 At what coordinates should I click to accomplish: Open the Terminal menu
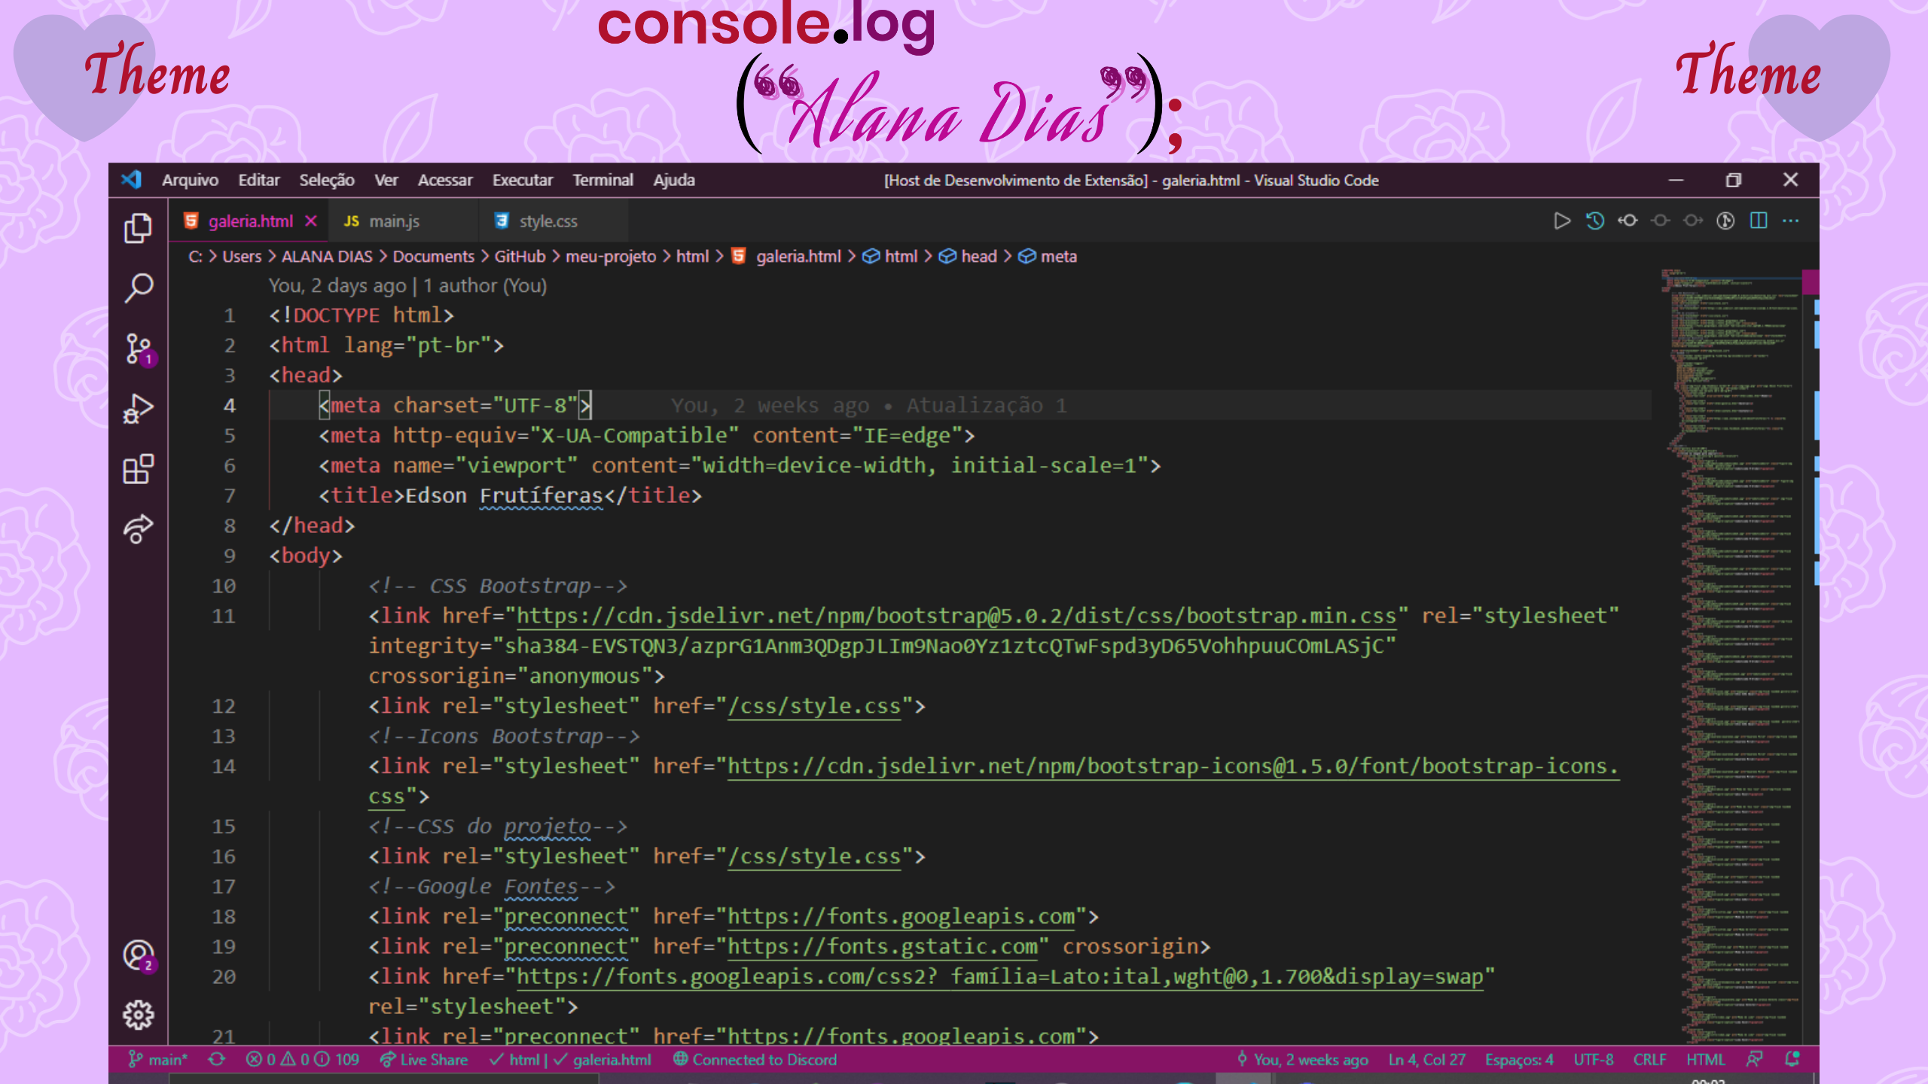(x=602, y=180)
